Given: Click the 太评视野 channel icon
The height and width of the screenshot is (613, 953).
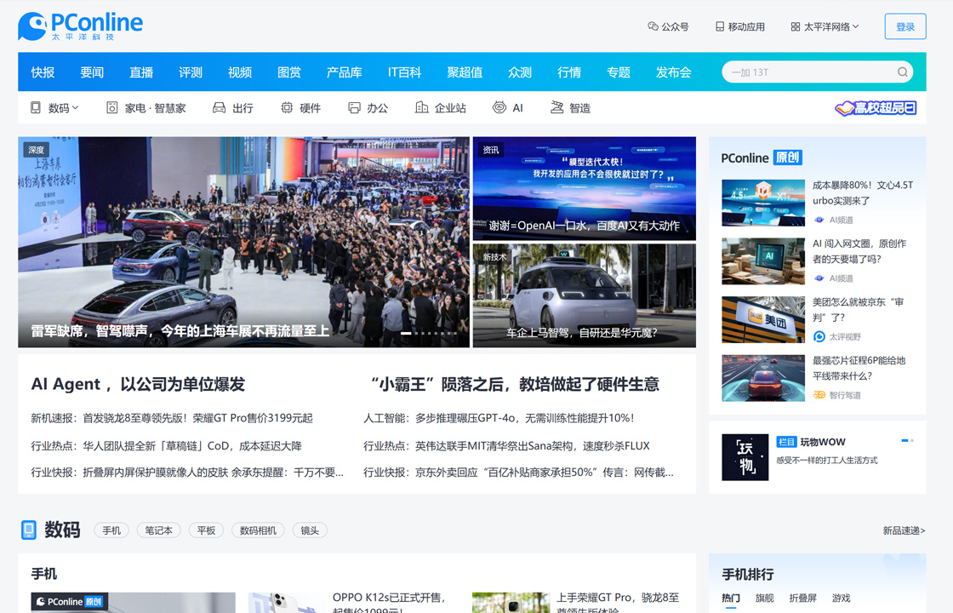Looking at the screenshot, I should pos(819,337).
